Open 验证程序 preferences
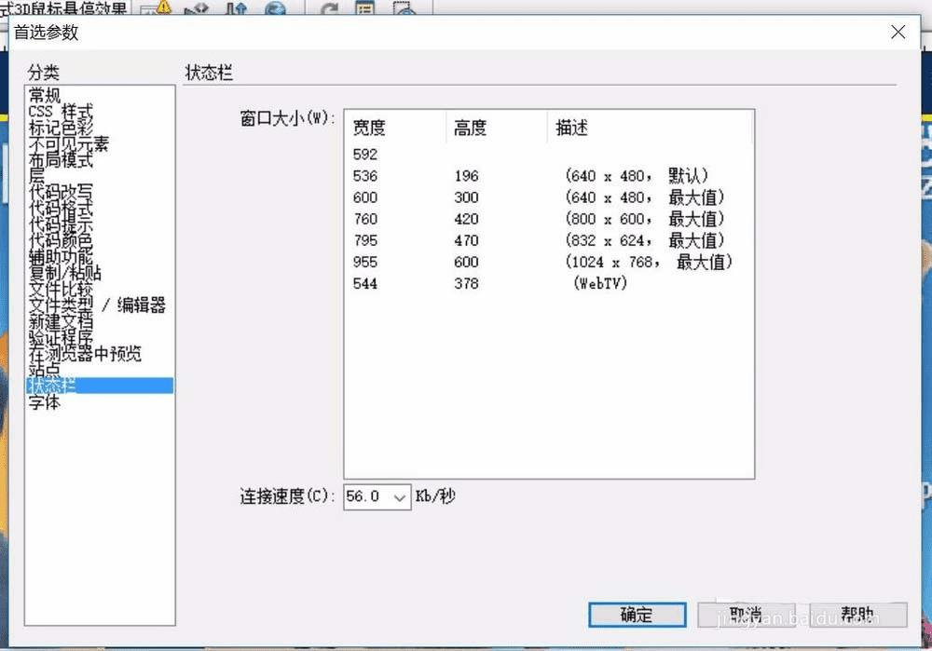932x651 pixels. click(x=61, y=337)
